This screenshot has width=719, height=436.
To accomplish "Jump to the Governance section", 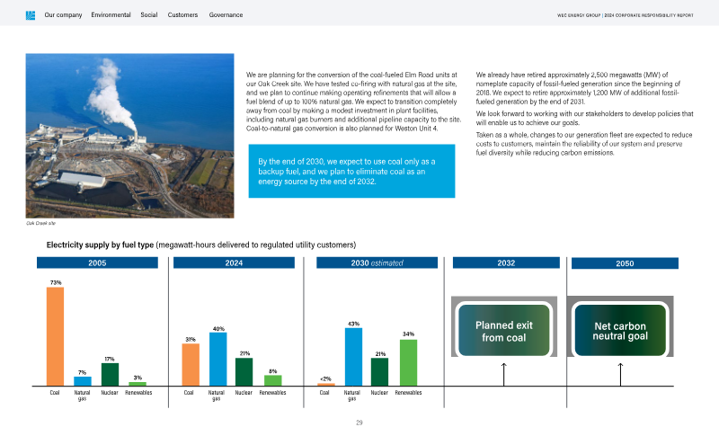I will [x=226, y=15].
